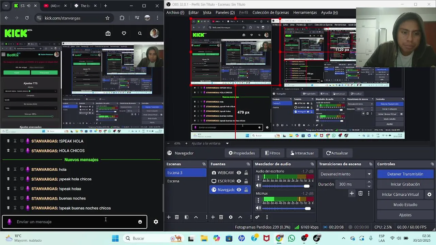Open the Herramientas menu in OBS
Screen dimensions: 436x245
point(305,13)
